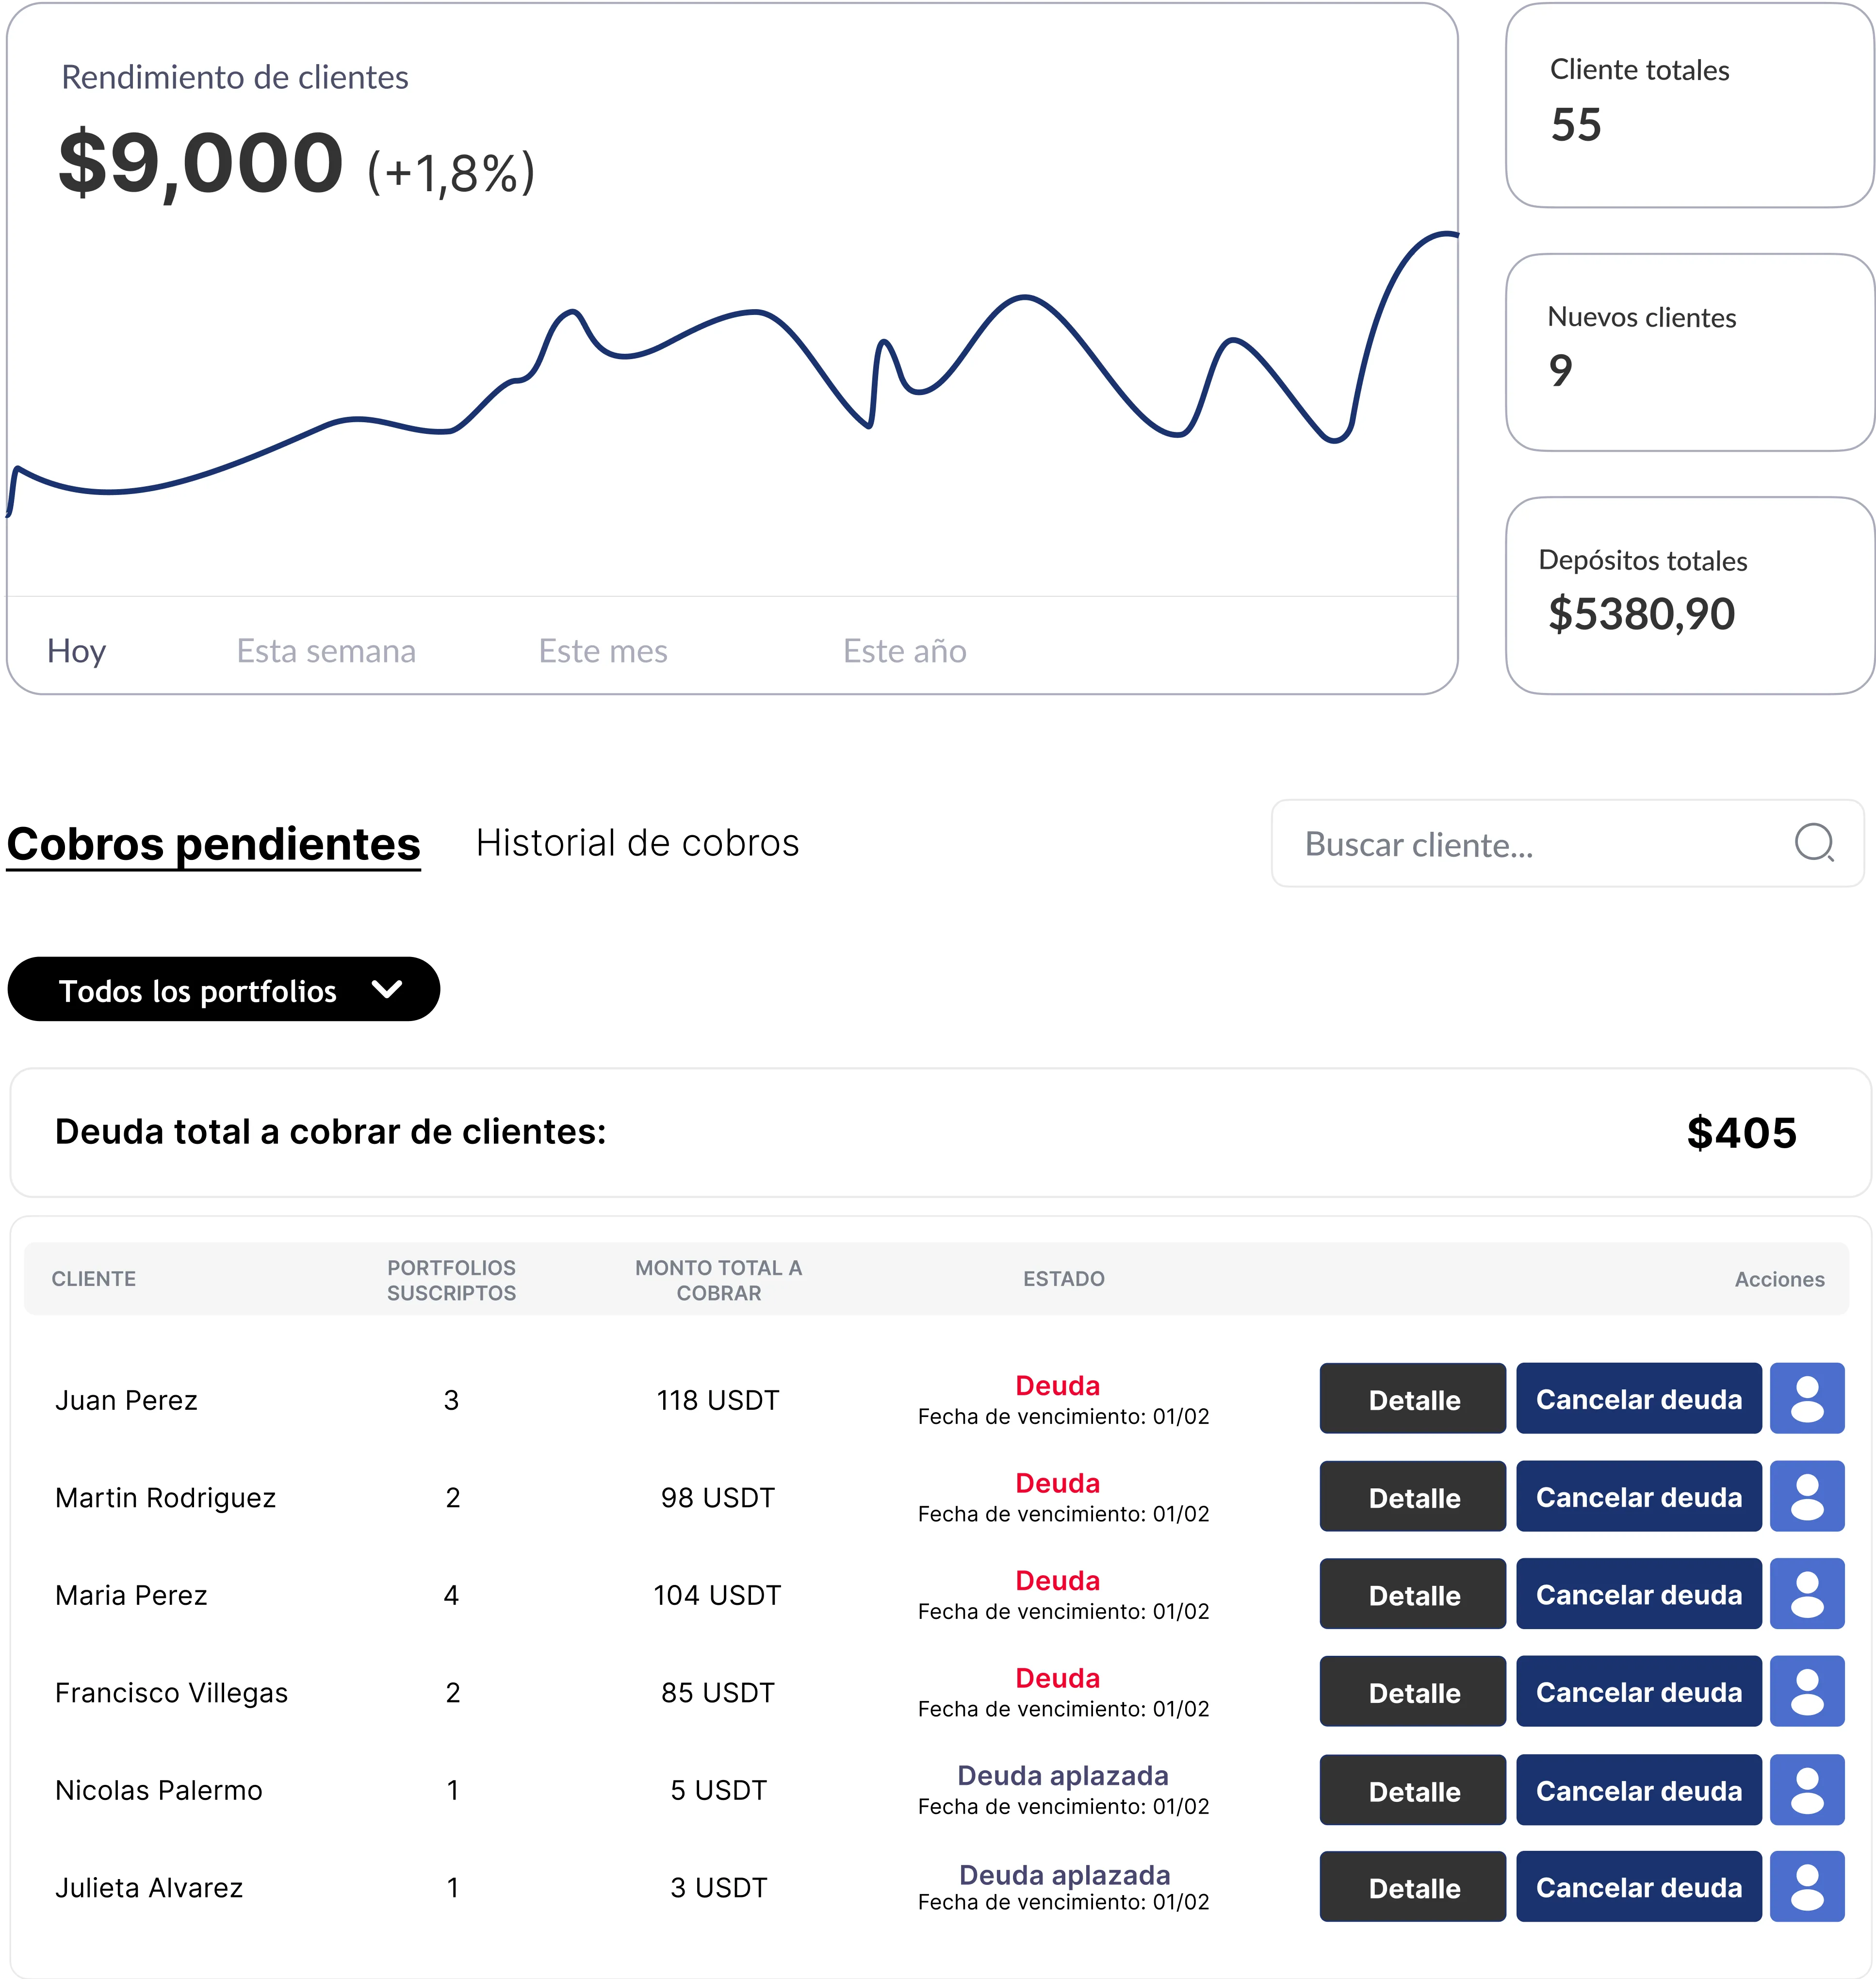The image size is (1876, 1979).
Task: Open Detalle for Nicolas Palermo
Action: (x=1412, y=1790)
